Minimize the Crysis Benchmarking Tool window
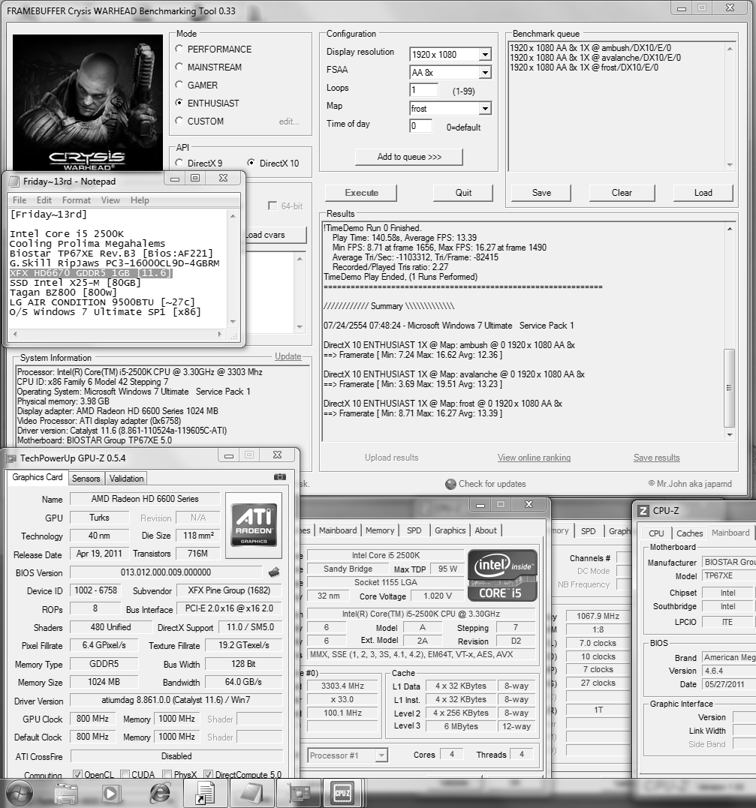The image size is (756, 808). pos(681,8)
